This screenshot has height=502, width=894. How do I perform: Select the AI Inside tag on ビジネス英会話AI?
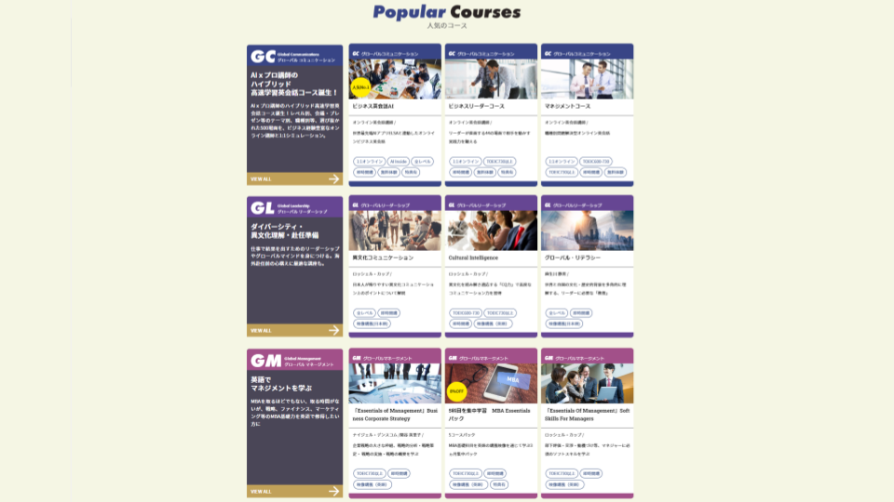tap(398, 161)
